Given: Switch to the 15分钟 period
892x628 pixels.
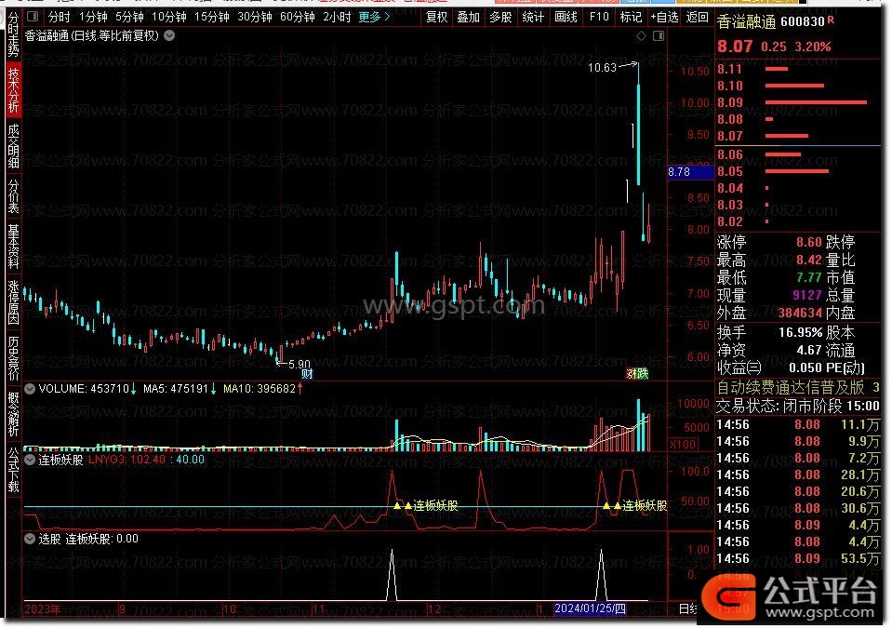Looking at the screenshot, I should (x=212, y=17).
